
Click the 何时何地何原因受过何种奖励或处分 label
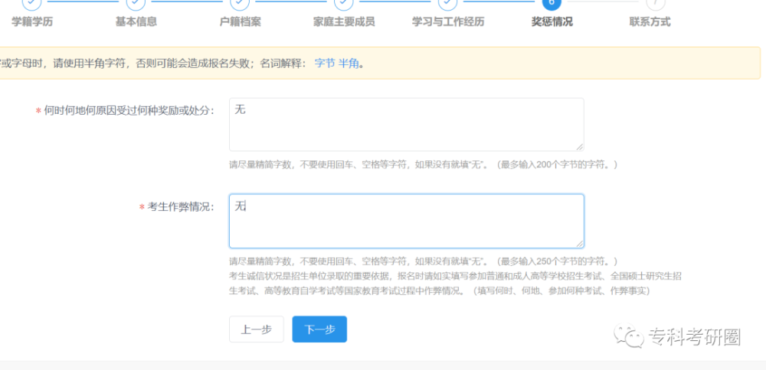point(129,111)
